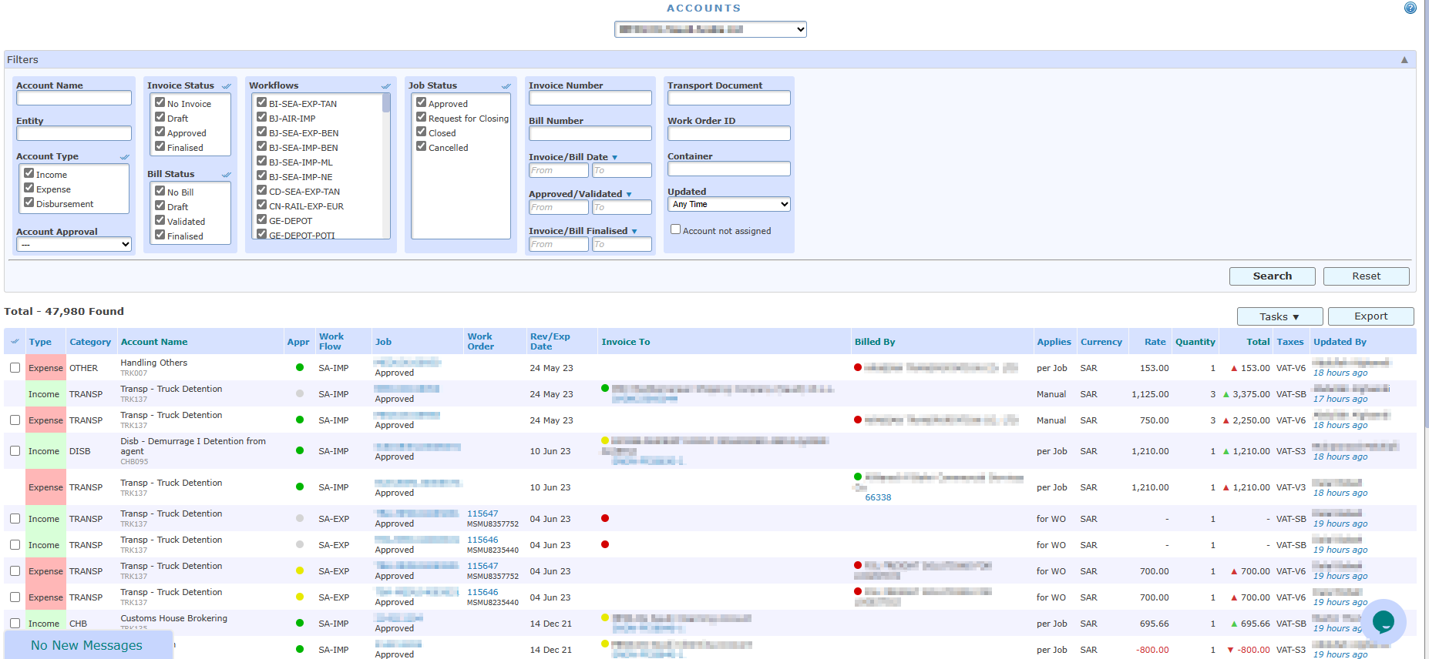Click the arrow beside Invoice/Bill Date
The height and width of the screenshot is (659, 1429).
coord(614,158)
